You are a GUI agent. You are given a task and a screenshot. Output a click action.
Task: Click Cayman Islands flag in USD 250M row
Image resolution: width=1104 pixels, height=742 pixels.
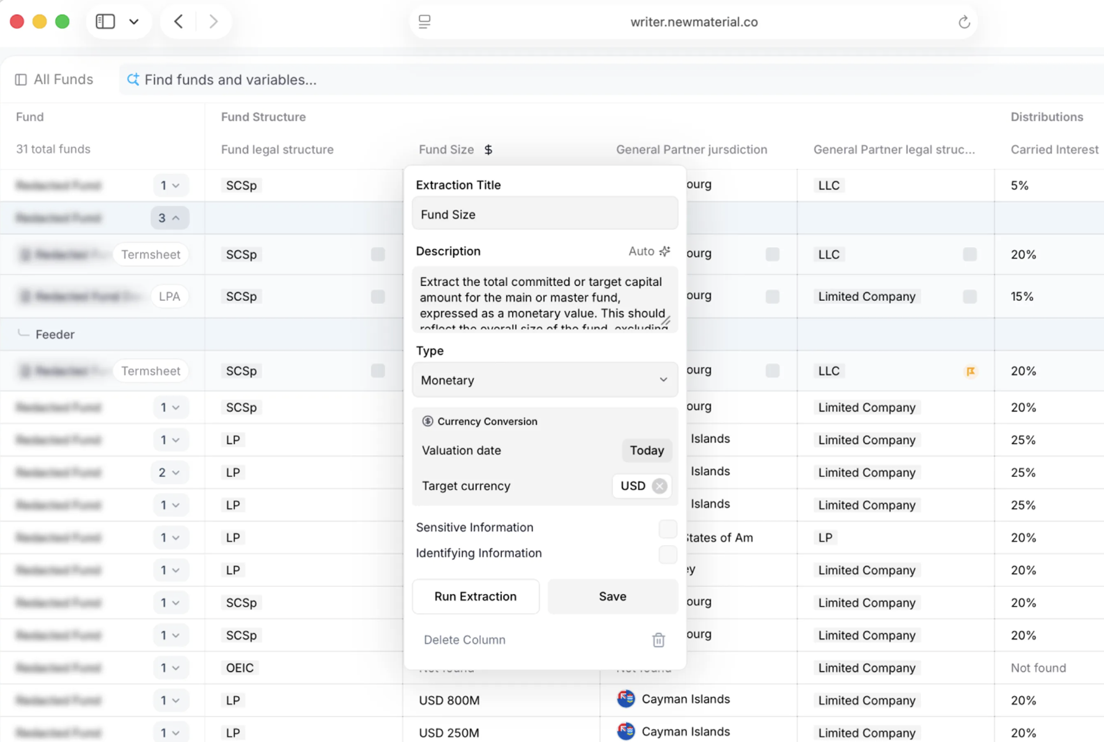click(626, 731)
